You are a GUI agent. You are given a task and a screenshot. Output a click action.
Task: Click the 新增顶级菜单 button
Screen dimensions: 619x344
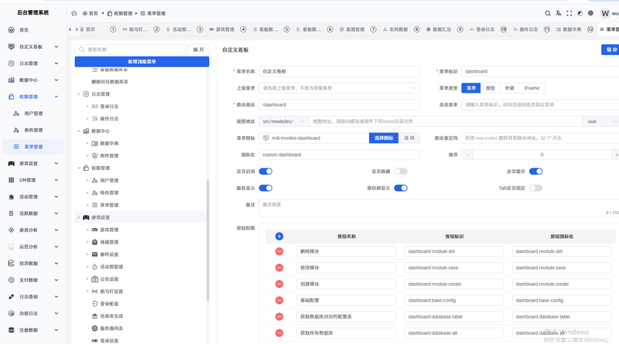click(x=142, y=62)
